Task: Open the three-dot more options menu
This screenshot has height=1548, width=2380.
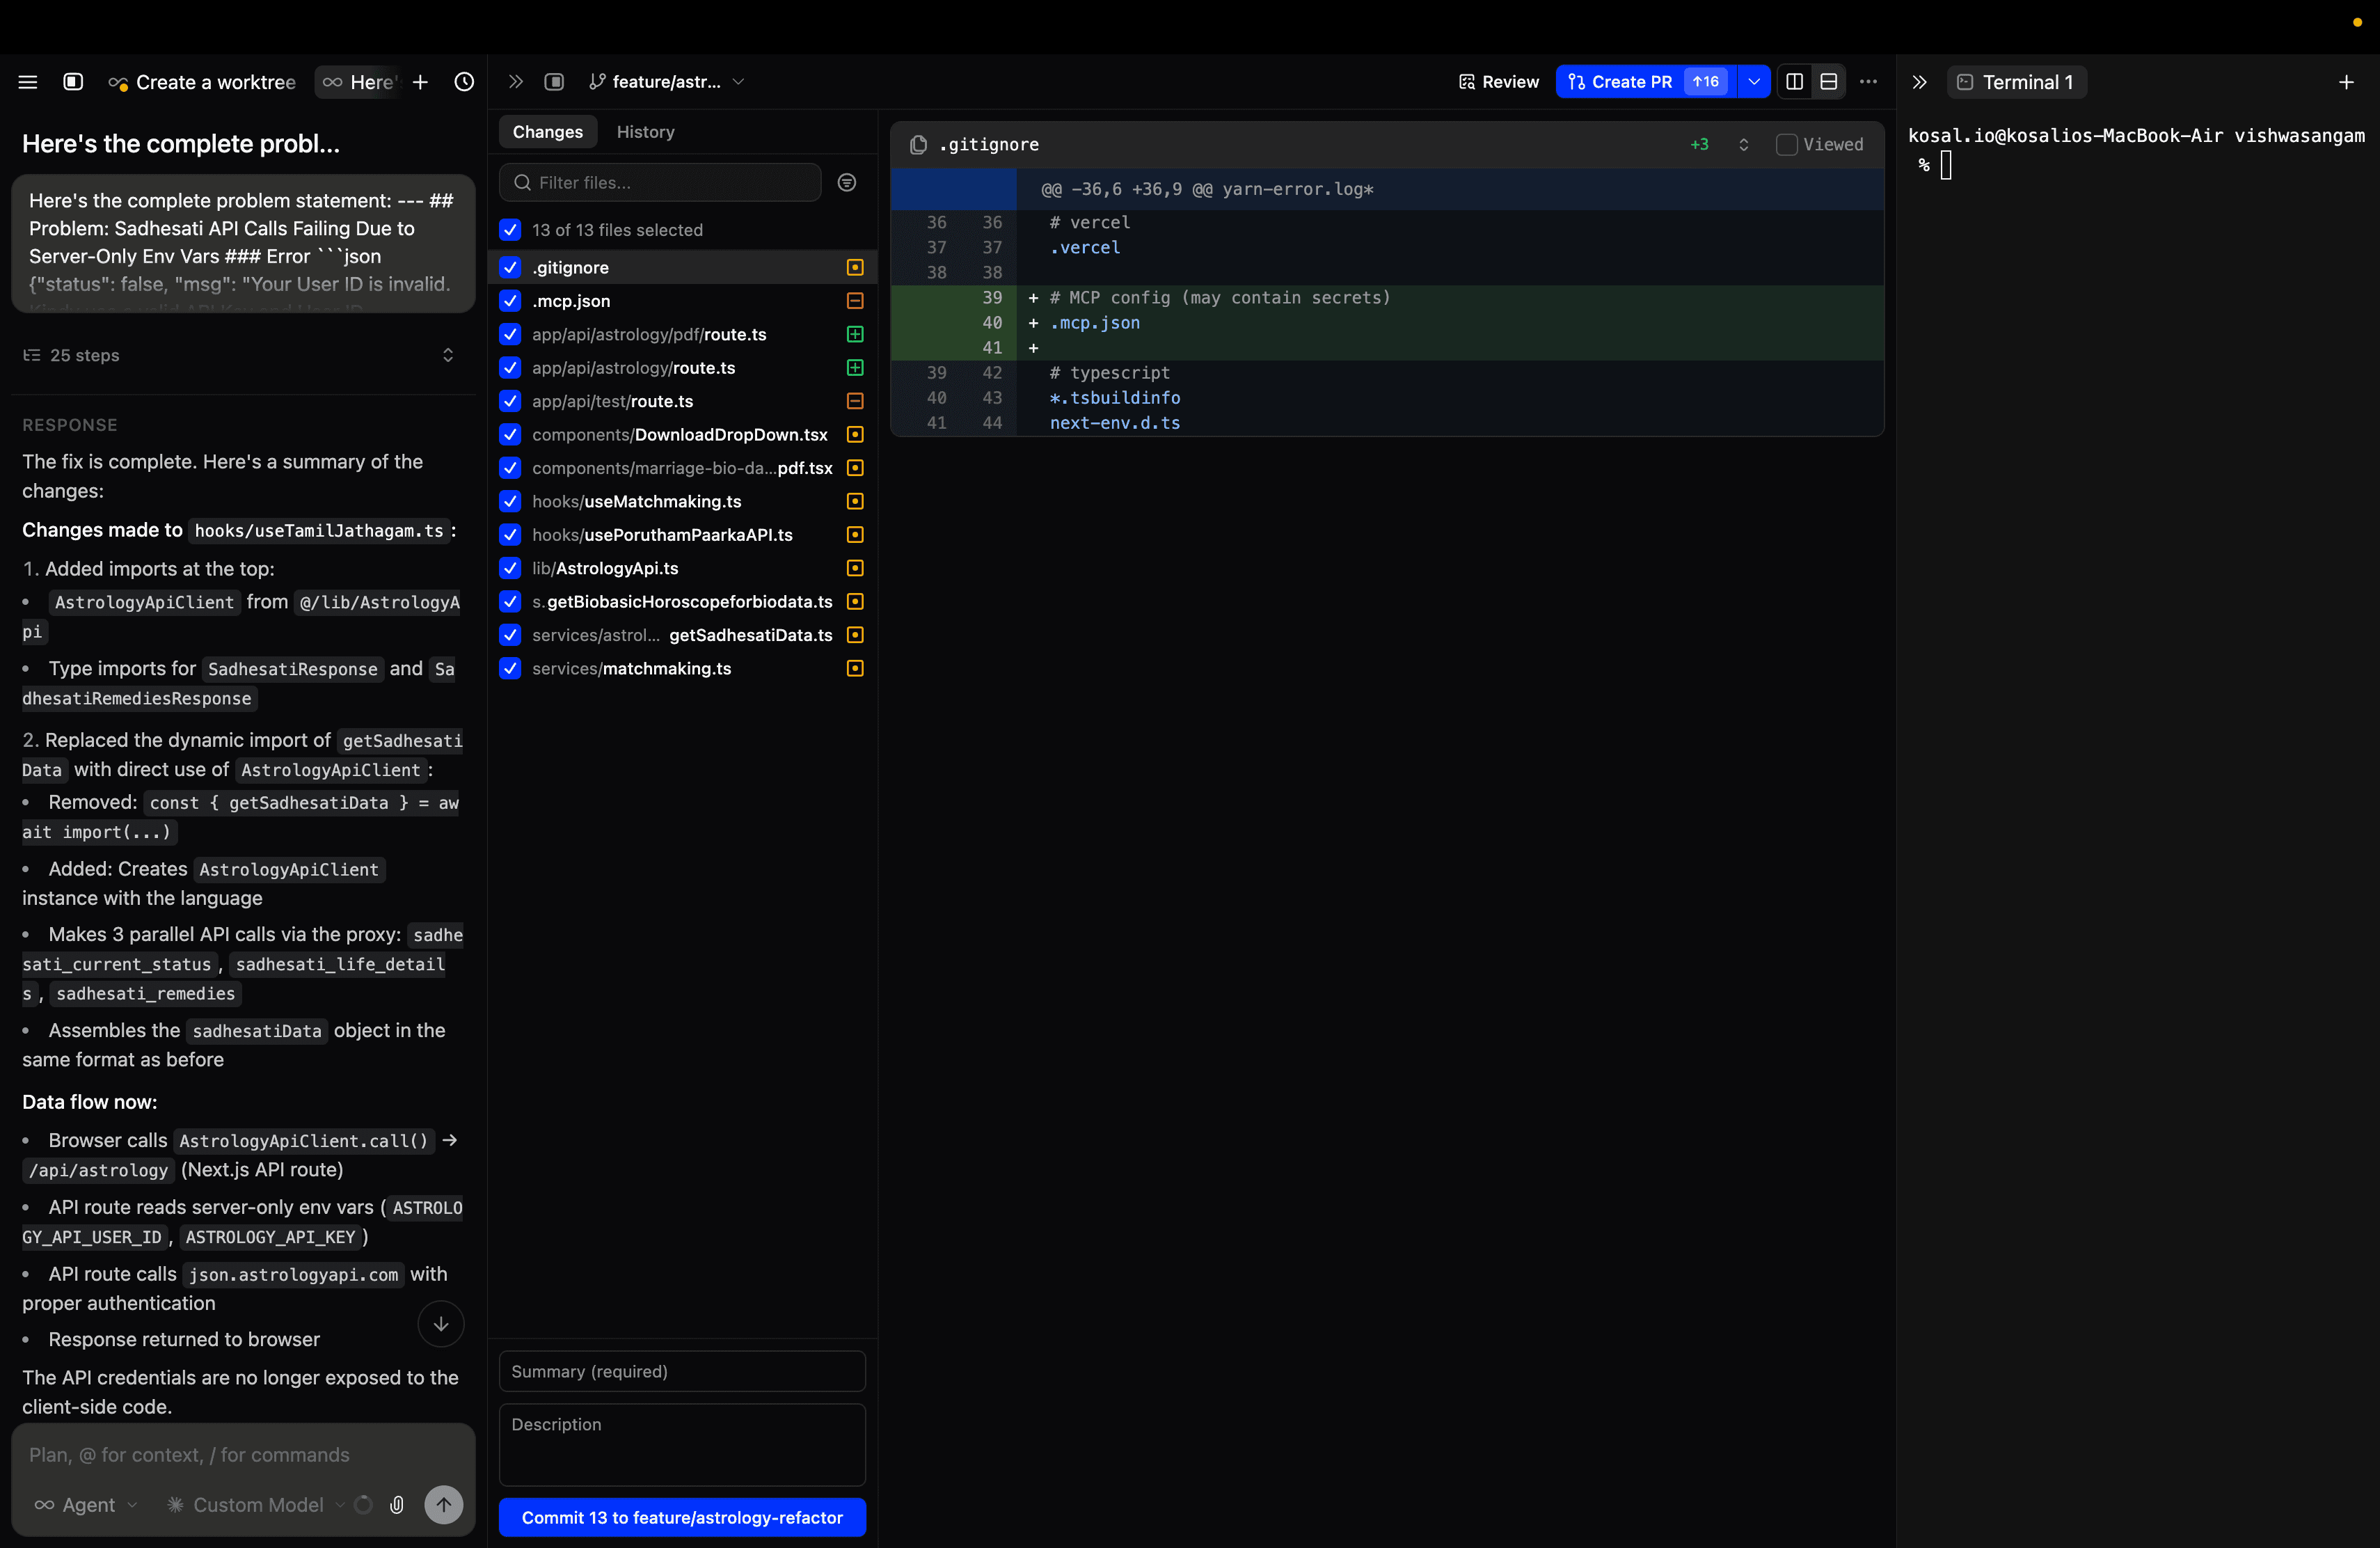Action: 1869,82
